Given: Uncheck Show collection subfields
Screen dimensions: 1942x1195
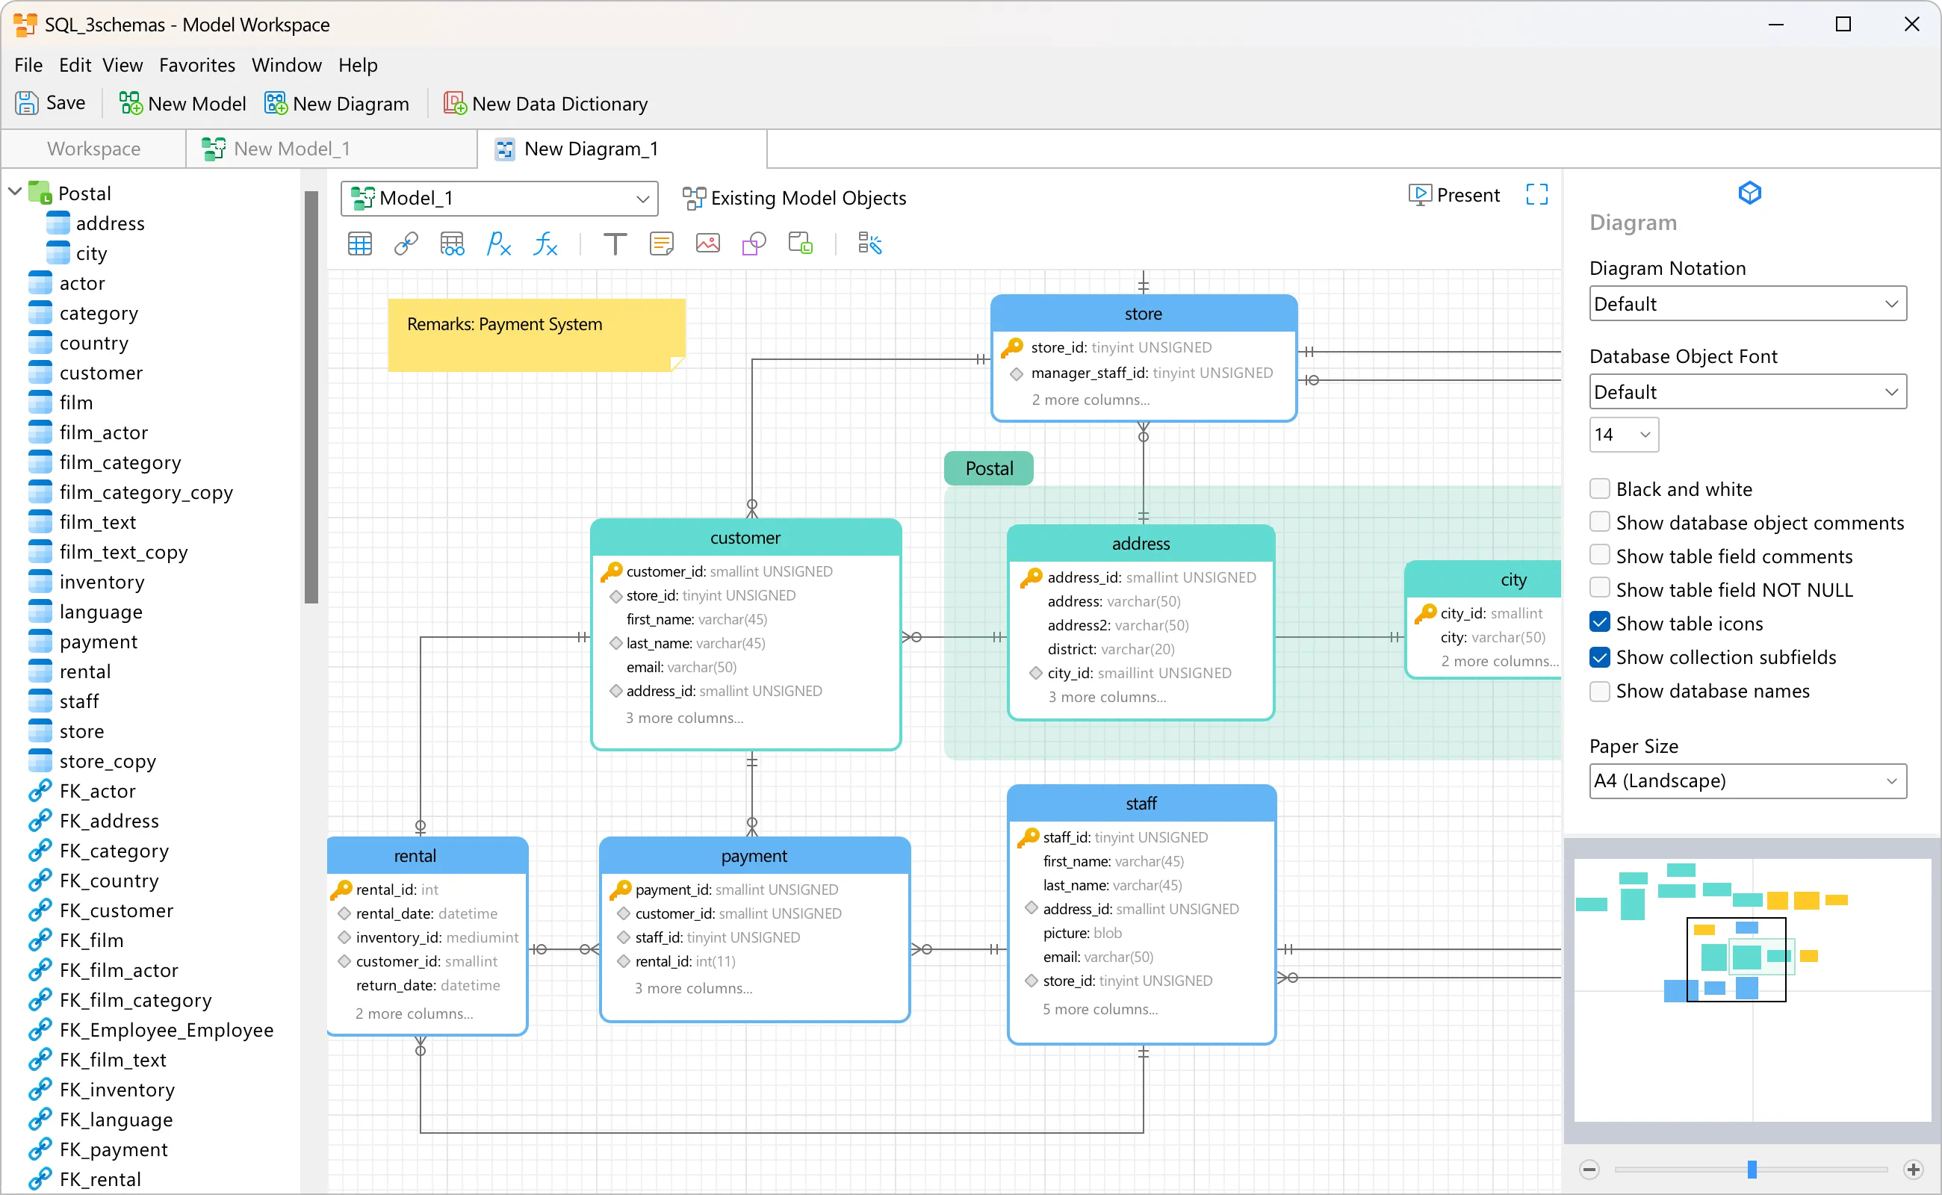Looking at the screenshot, I should 1600,657.
